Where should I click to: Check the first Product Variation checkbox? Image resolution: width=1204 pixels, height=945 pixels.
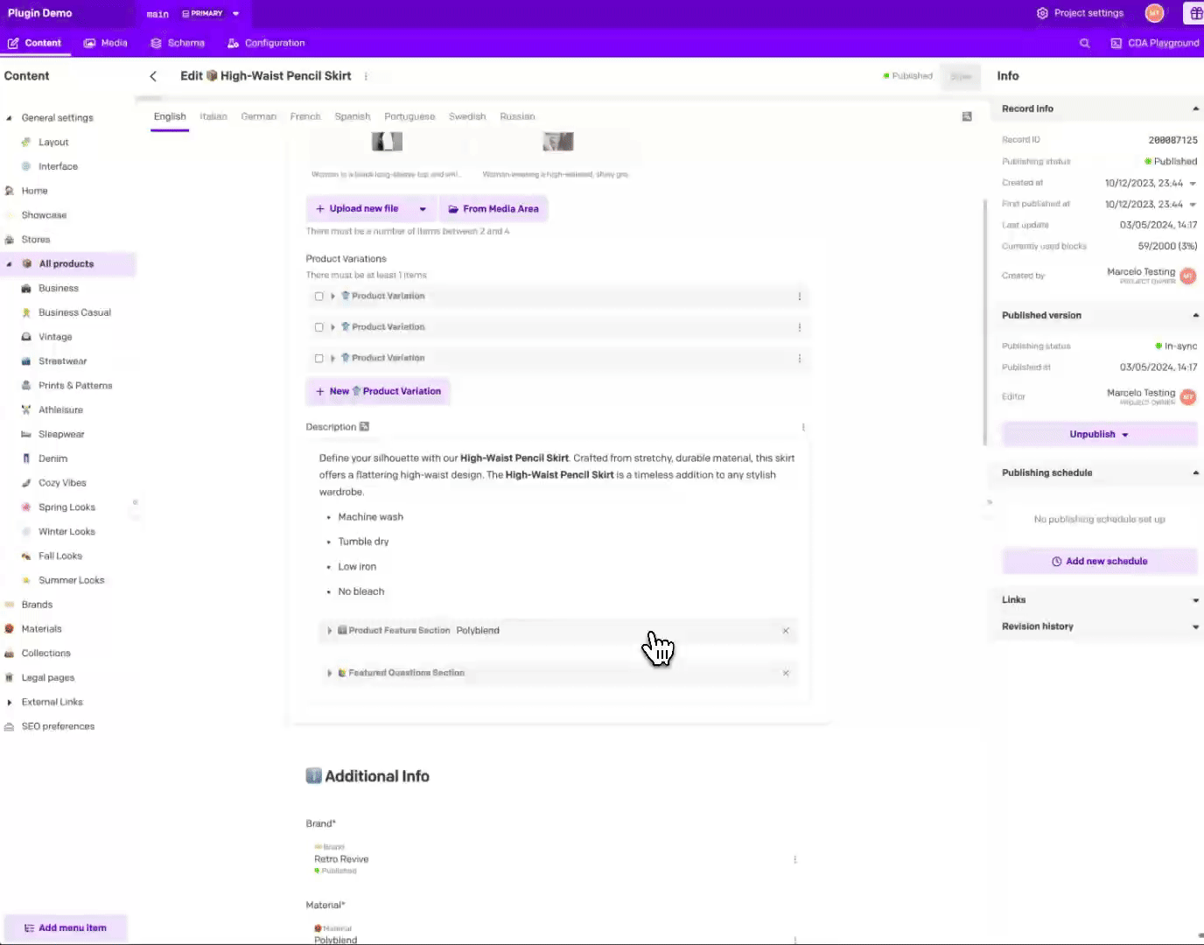318,296
